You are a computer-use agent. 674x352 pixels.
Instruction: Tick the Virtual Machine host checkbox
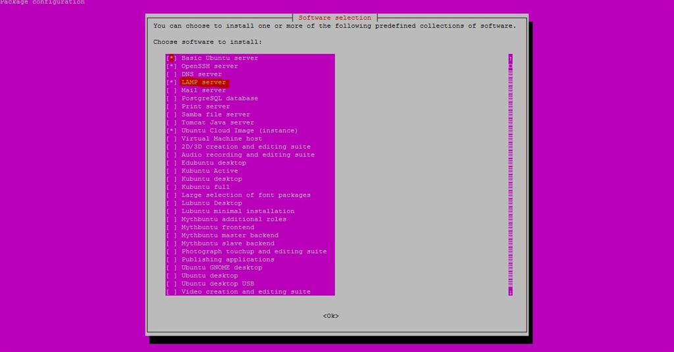click(172, 139)
